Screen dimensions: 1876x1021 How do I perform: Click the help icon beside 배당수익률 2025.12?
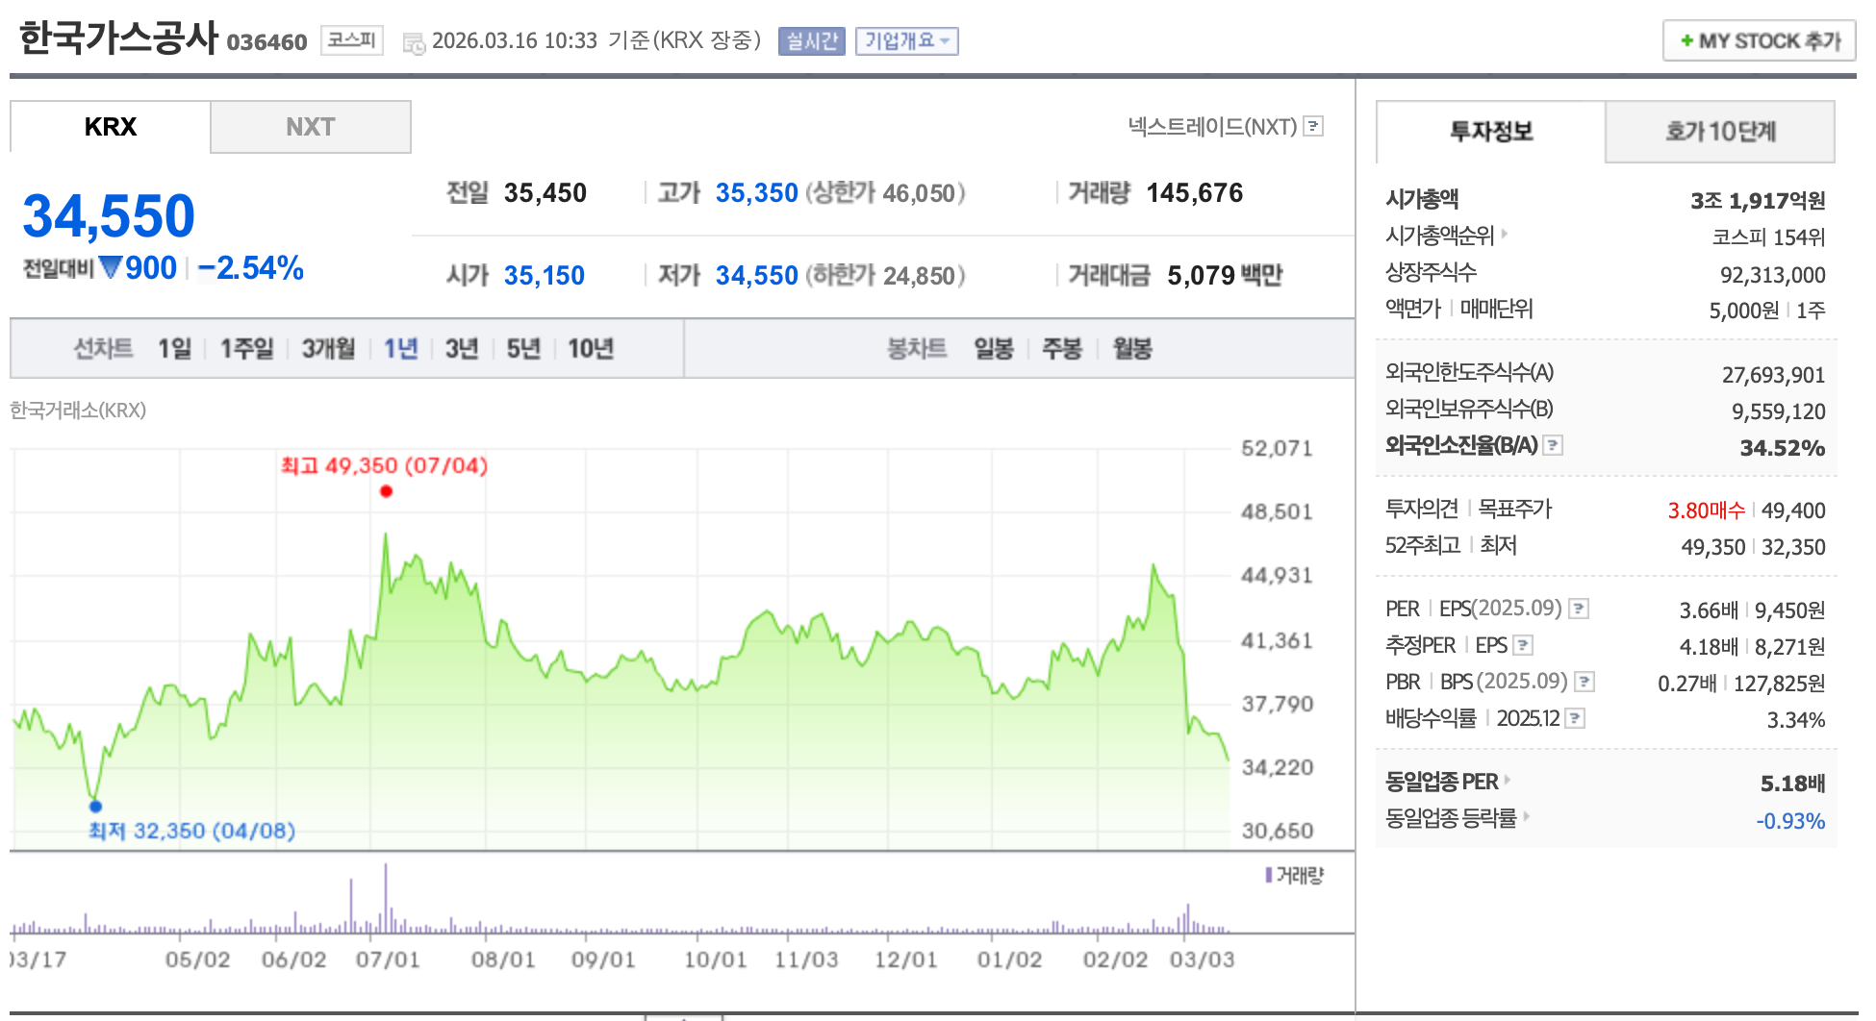pos(1575,718)
